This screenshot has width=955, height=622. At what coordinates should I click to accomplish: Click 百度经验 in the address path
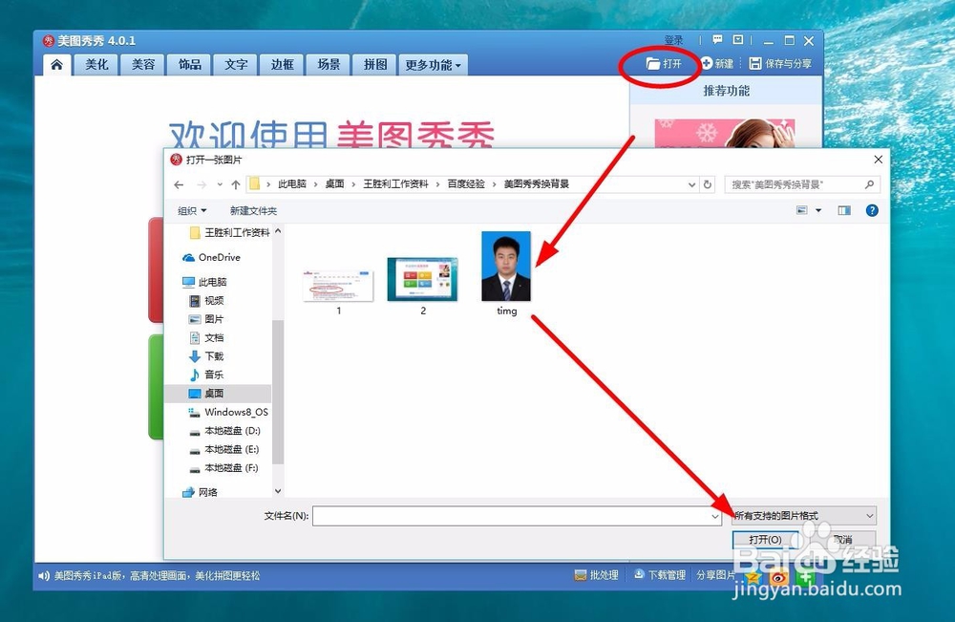[466, 184]
